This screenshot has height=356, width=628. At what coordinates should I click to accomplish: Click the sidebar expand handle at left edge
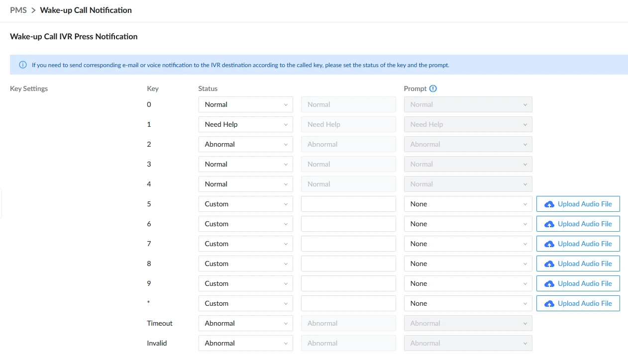1,203
